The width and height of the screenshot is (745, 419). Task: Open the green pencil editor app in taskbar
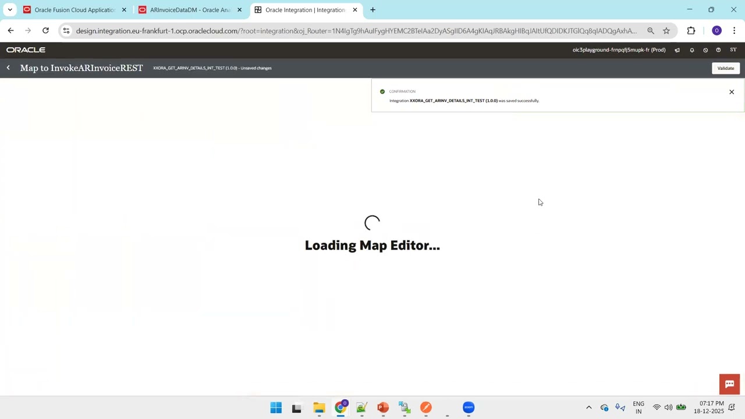click(361, 408)
